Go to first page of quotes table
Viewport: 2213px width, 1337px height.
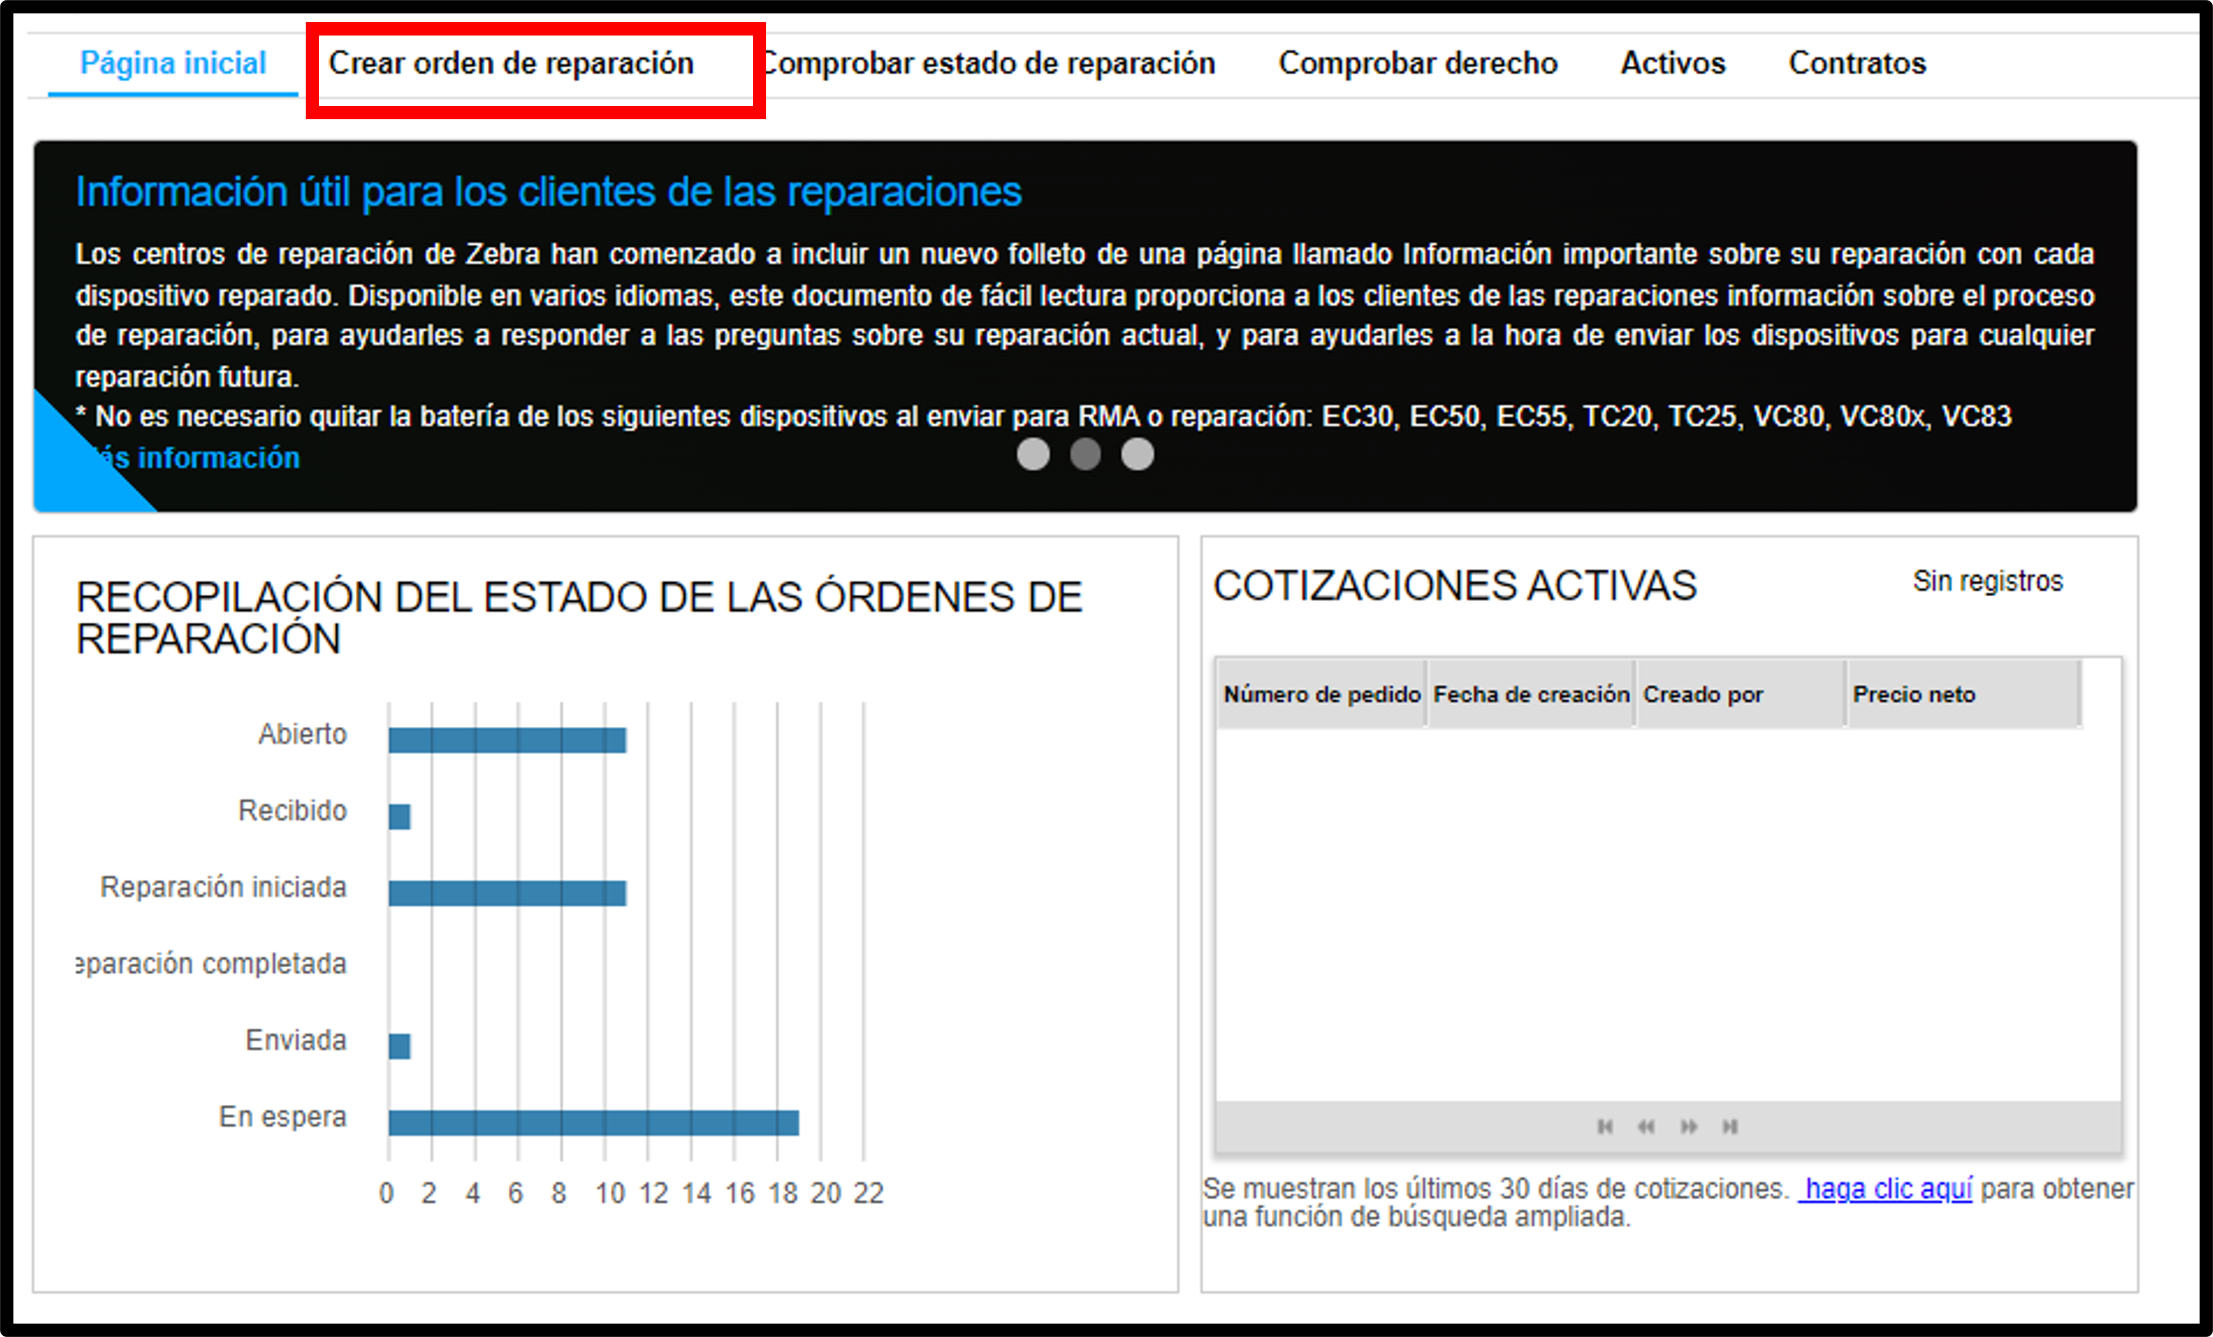(1605, 1126)
